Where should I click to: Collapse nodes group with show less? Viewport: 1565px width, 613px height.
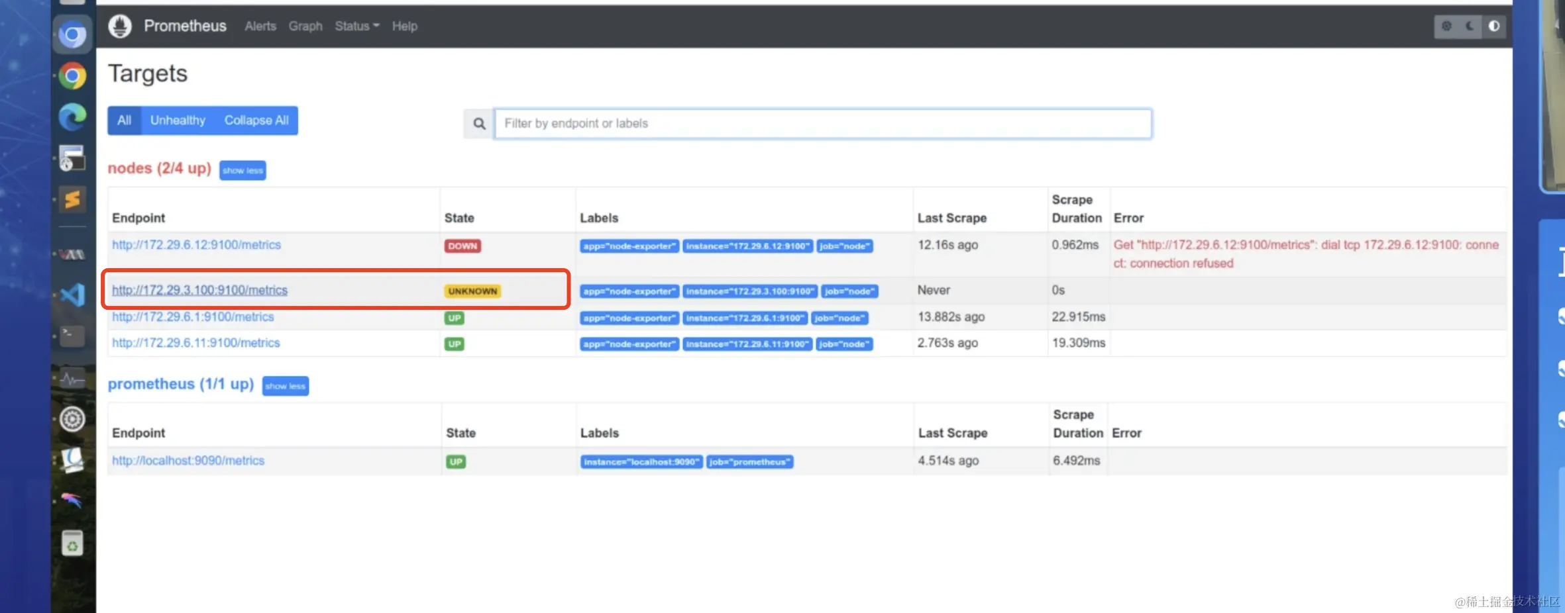pyautogui.click(x=243, y=171)
